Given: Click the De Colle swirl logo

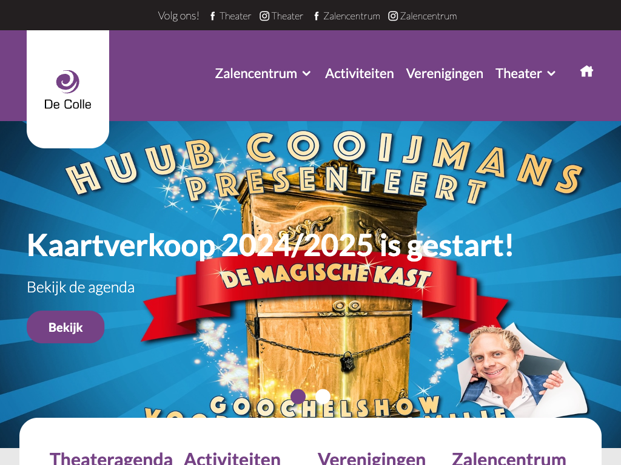Looking at the screenshot, I should [68, 82].
